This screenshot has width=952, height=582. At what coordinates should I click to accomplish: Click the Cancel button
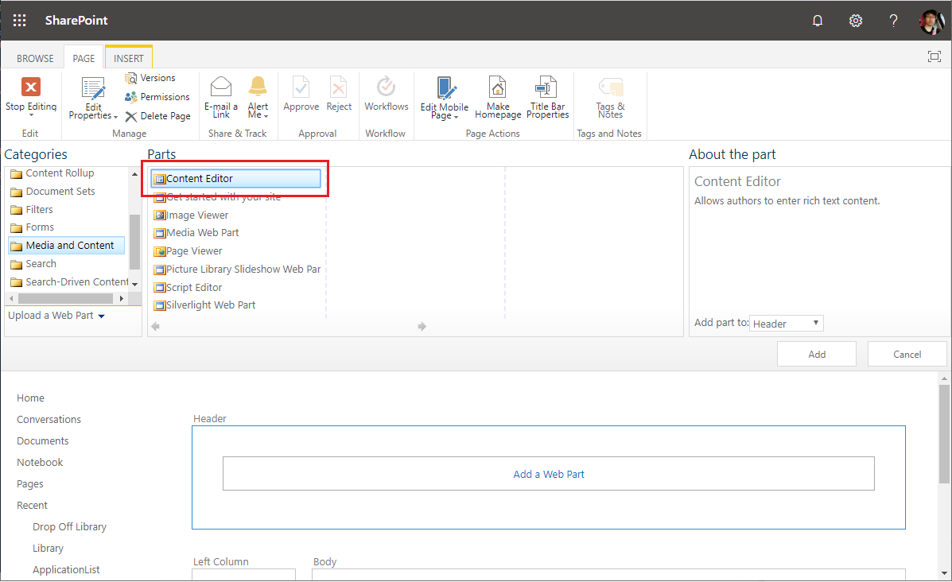point(907,355)
